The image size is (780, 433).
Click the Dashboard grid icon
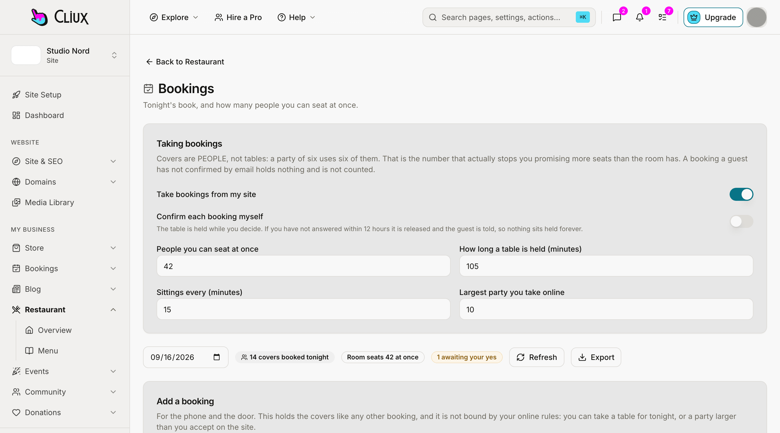pyautogui.click(x=16, y=116)
